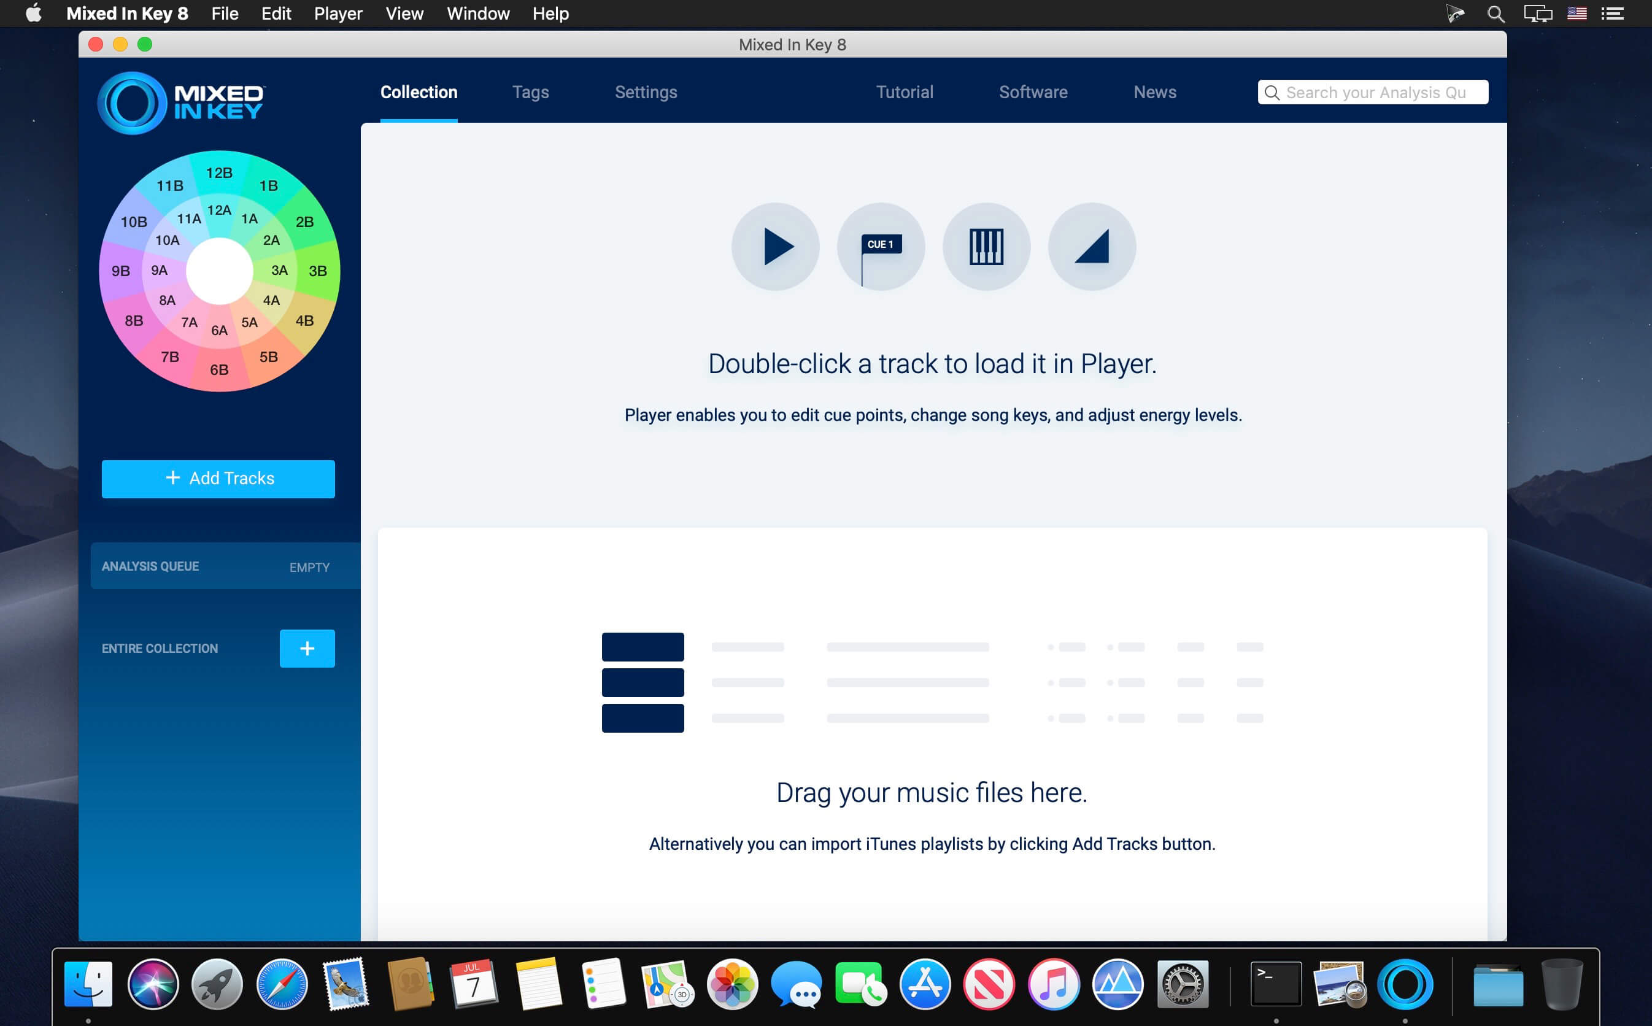
Task: Open the News link
Action: click(x=1154, y=92)
